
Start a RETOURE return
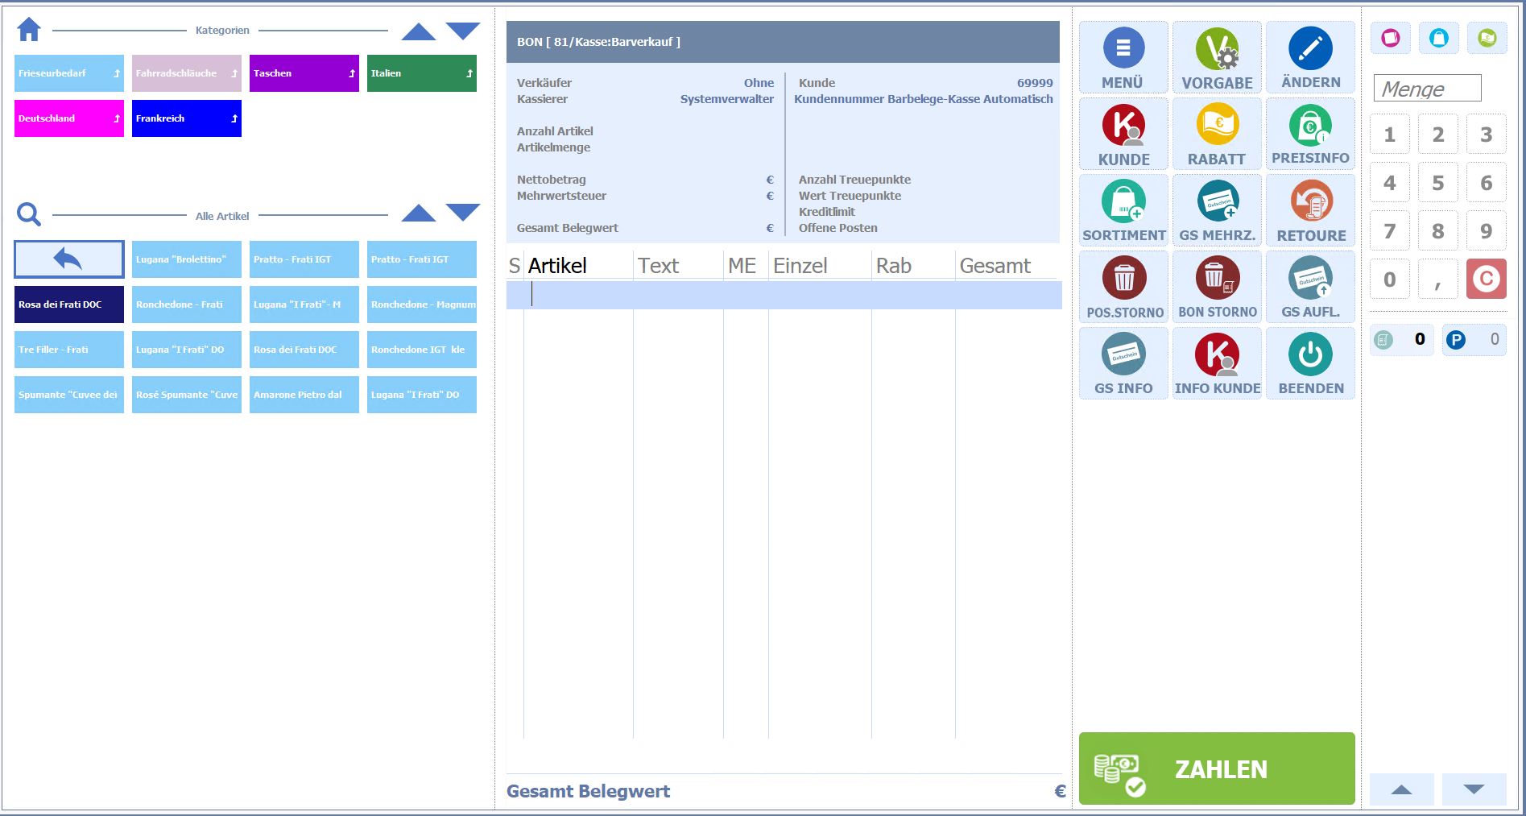tap(1310, 211)
